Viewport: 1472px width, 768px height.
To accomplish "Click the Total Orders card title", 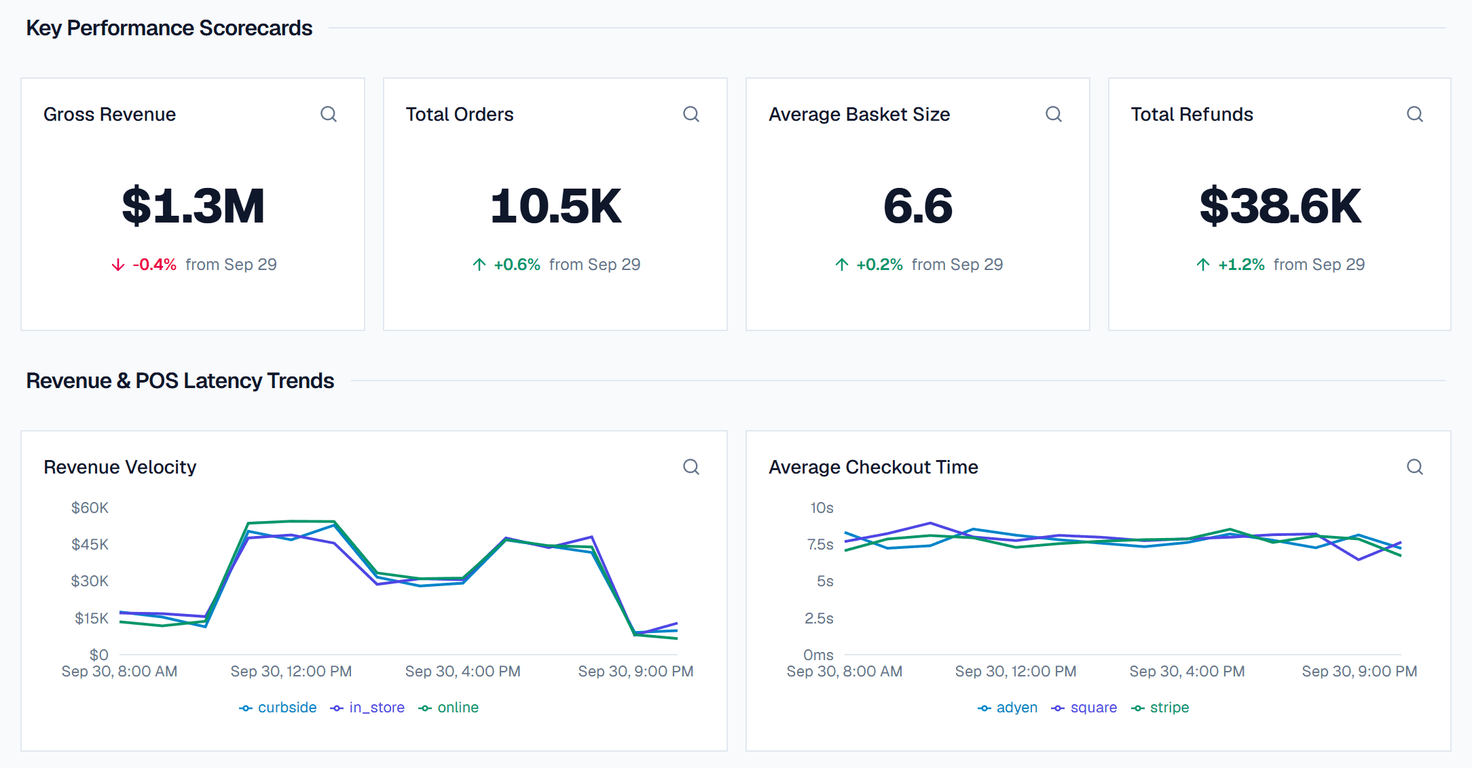I will pyautogui.click(x=460, y=115).
